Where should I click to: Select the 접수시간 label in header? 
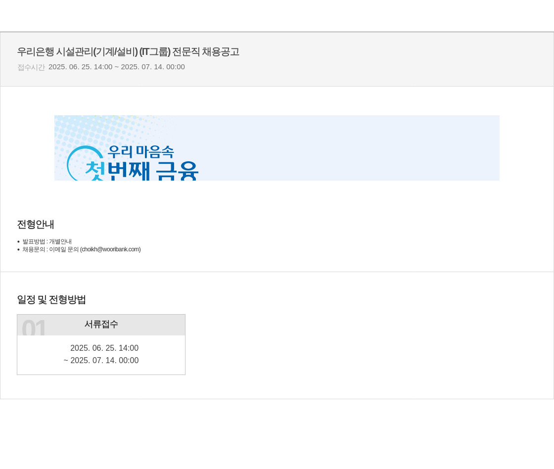(x=31, y=67)
